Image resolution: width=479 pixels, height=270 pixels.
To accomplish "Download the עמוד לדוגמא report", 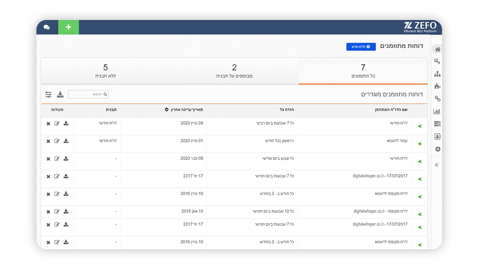I will 66,141.
